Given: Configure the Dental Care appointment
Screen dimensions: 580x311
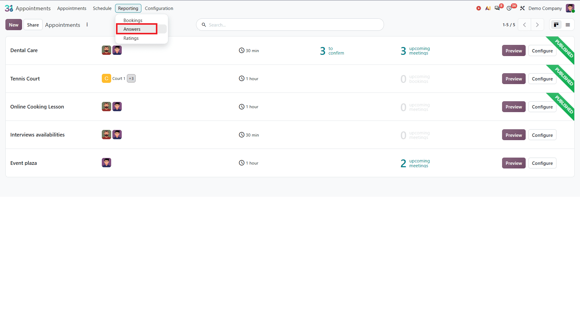Looking at the screenshot, I should point(542,51).
